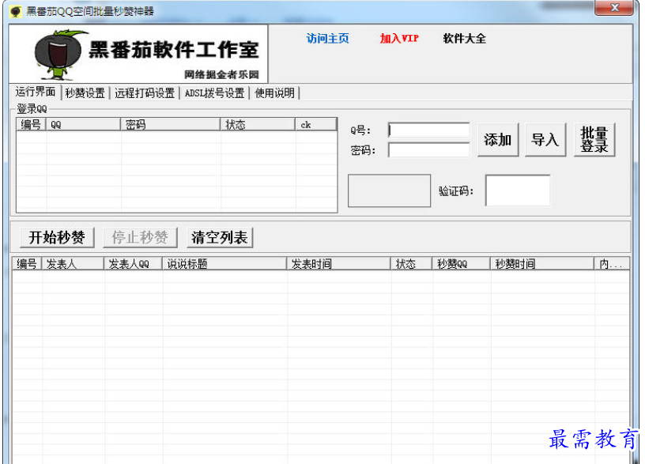
Task: Open the ADSL拨号设置 tab
Action: (214, 93)
